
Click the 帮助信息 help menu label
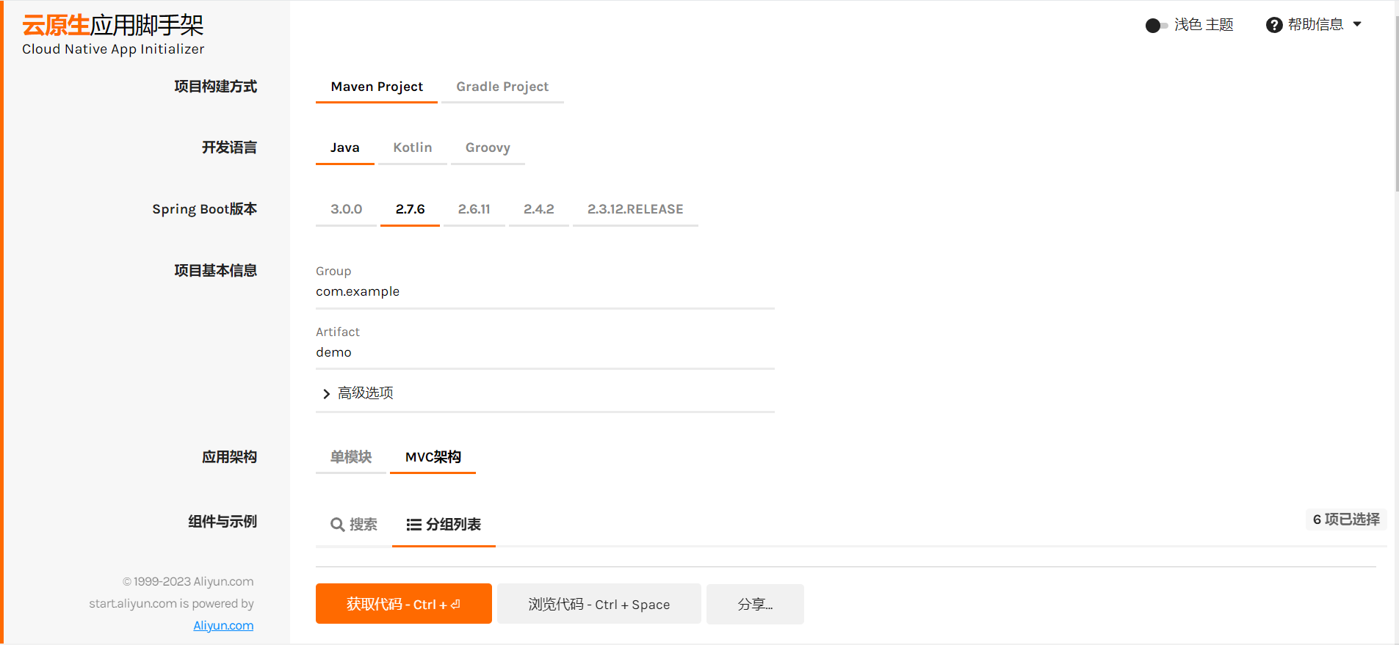pyautogui.click(x=1315, y=25)
